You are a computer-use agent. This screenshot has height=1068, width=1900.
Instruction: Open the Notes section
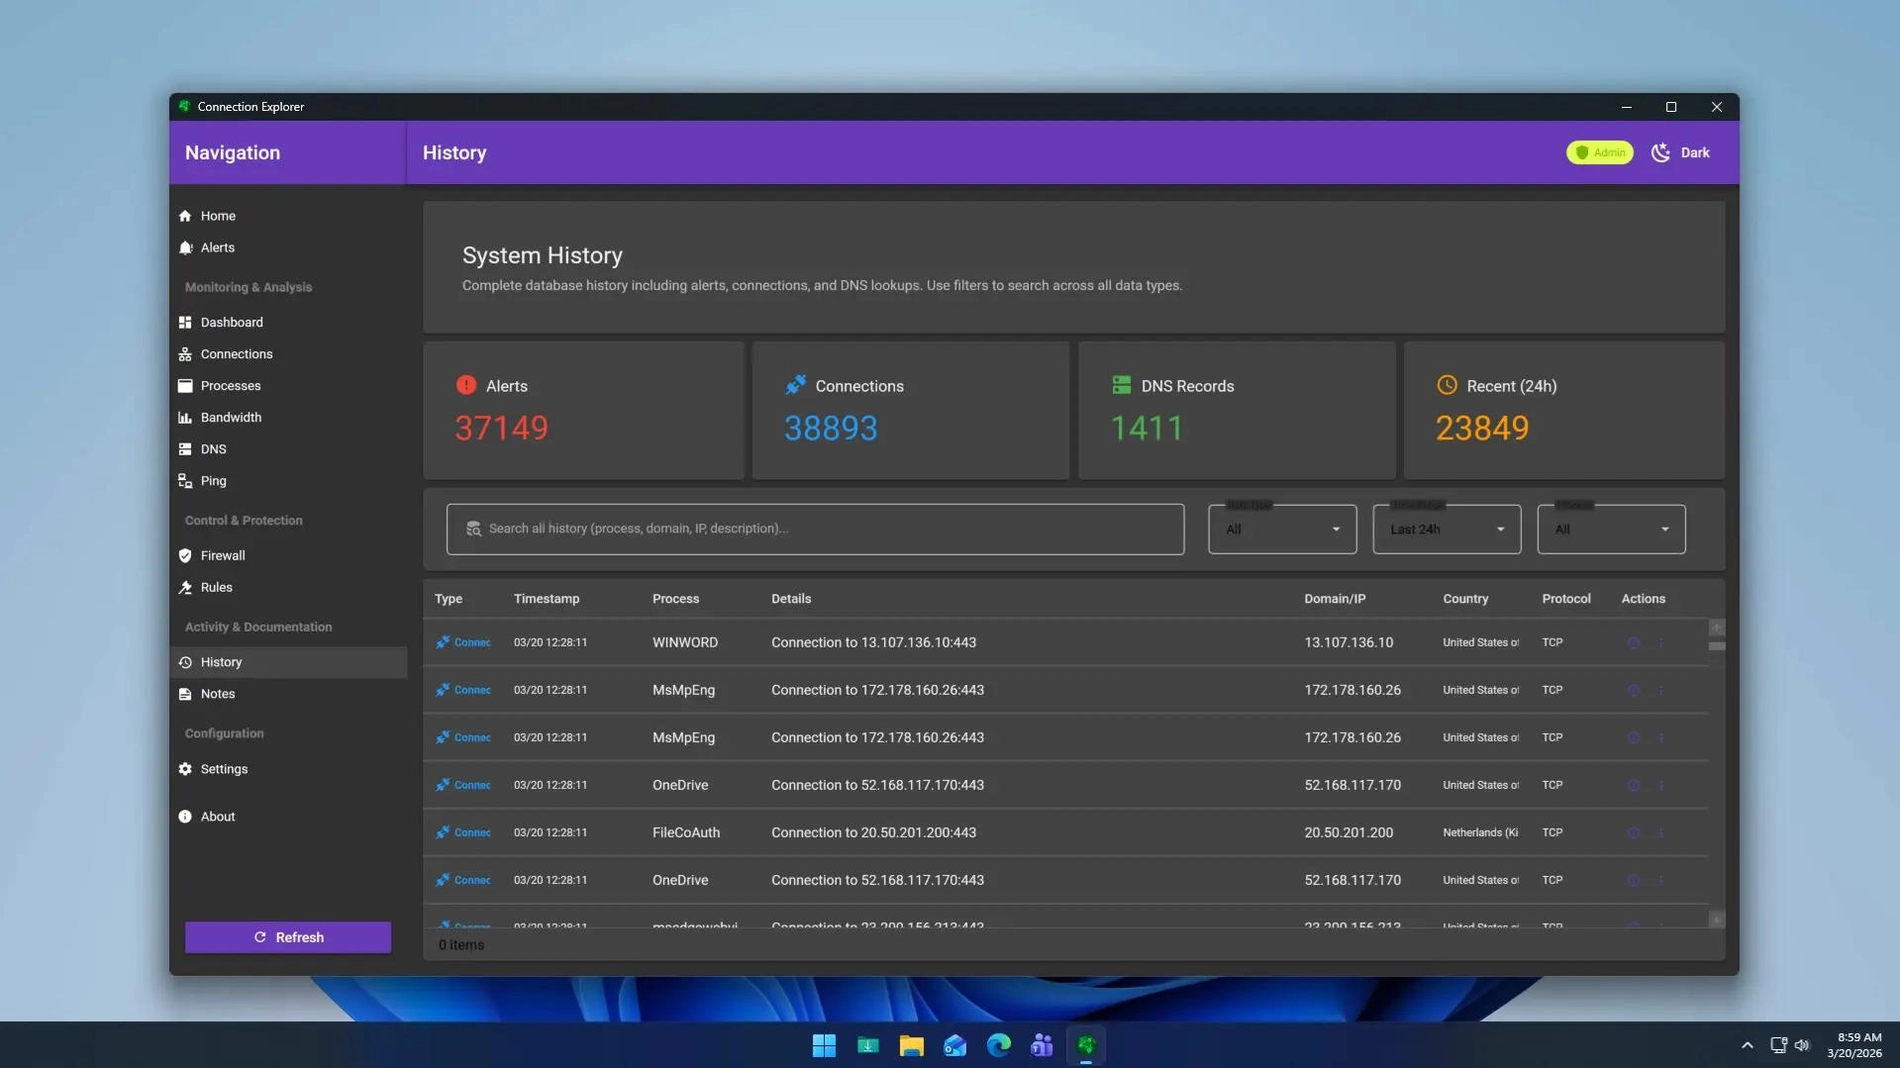point(216,693)
